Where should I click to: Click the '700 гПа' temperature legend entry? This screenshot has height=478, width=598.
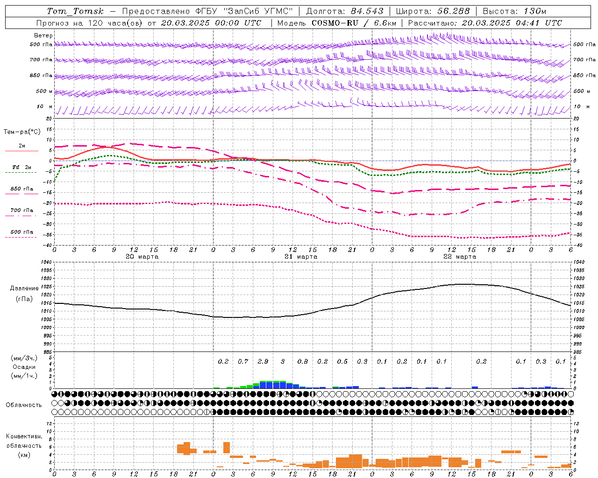point(22,211)
